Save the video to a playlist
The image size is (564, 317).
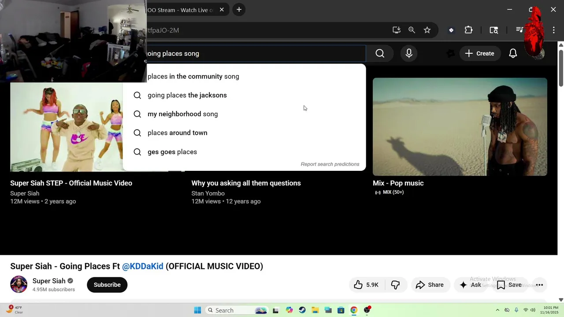coord(509,285)
